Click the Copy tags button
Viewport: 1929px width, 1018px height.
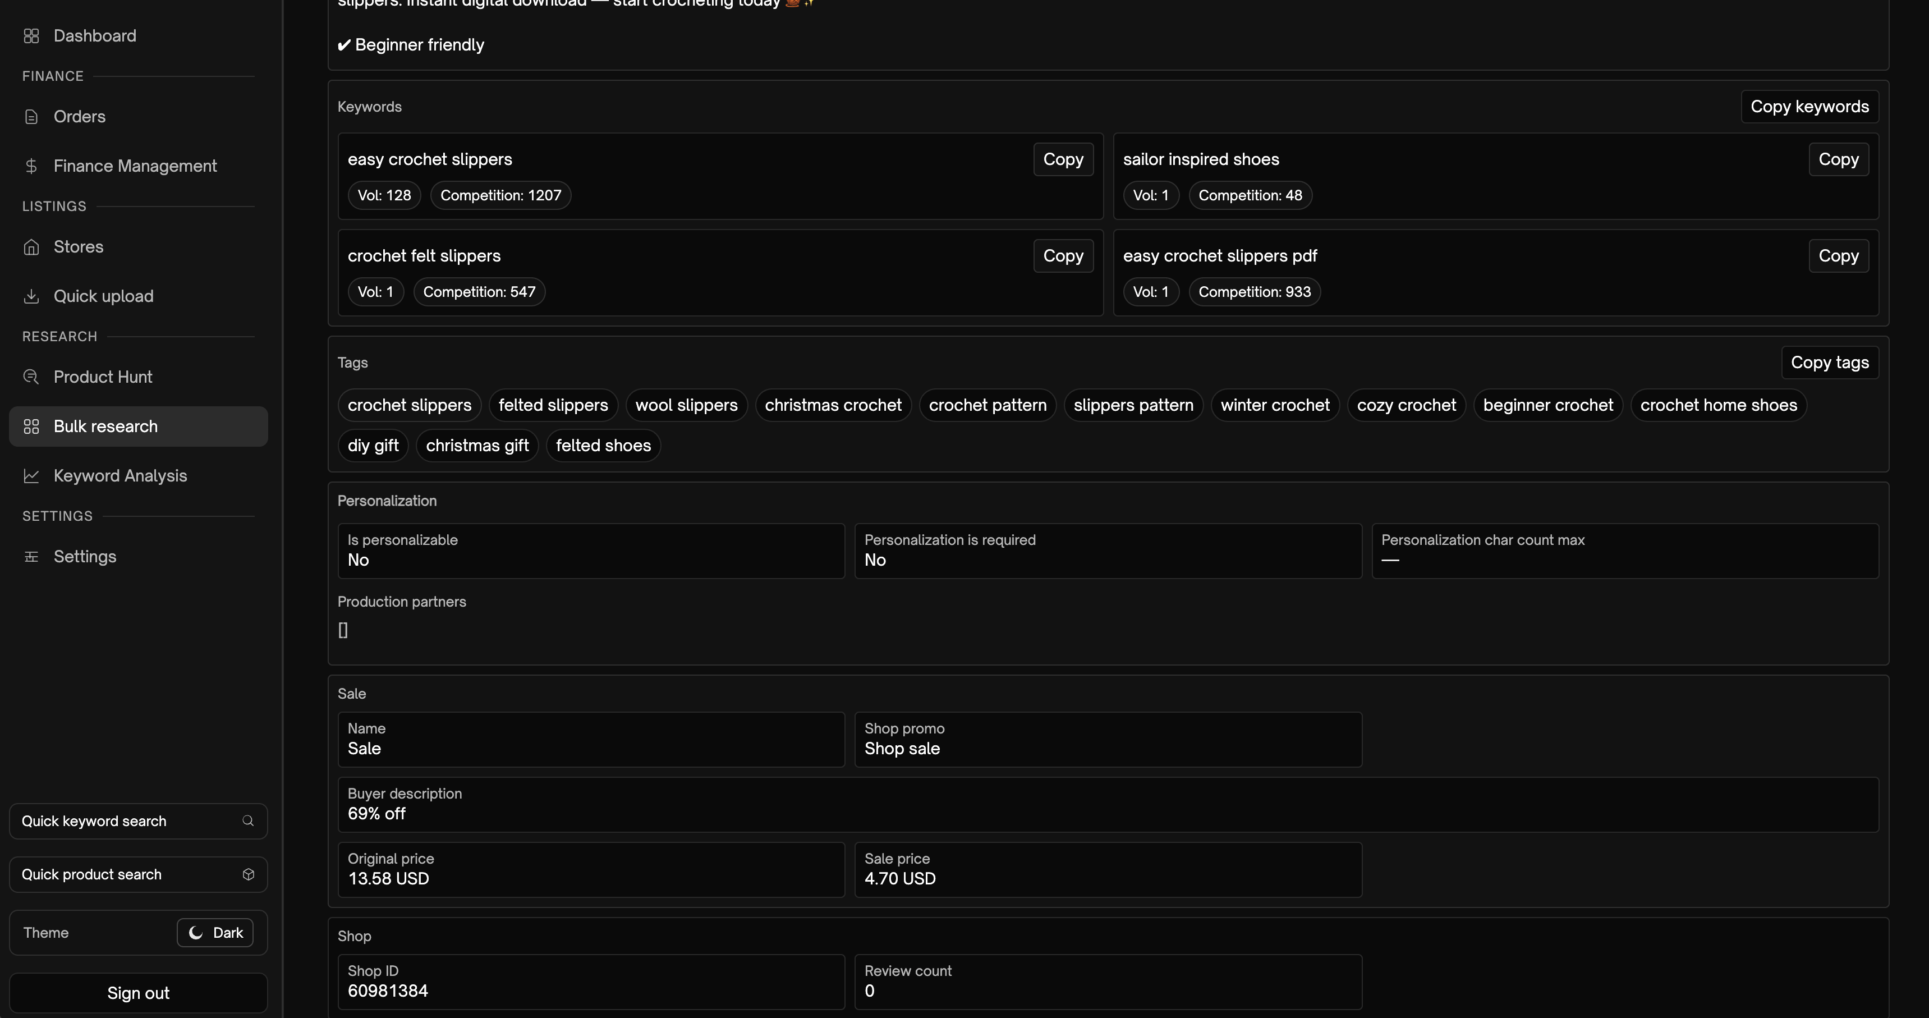pos(1829,362)
